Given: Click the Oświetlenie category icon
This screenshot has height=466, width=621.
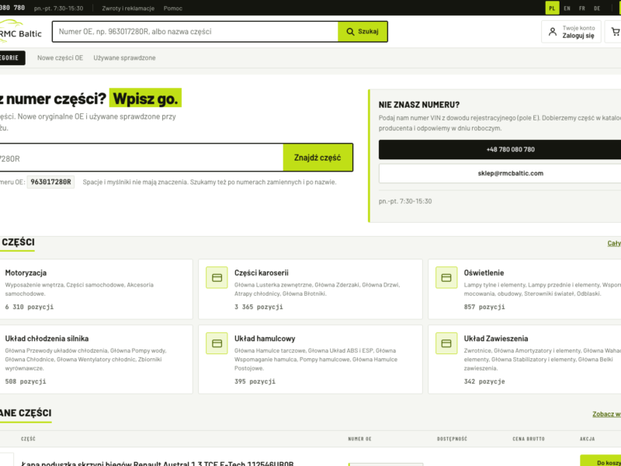Looking at the screenshot, I should tap(446, 278).
